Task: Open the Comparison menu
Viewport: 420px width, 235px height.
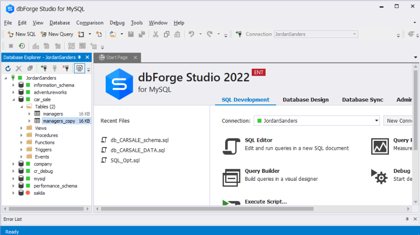Action: 90,23
